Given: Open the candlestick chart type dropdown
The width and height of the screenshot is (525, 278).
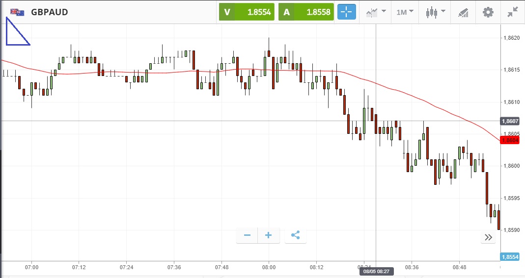Looking at the screenshot, I should click(435, 12).
